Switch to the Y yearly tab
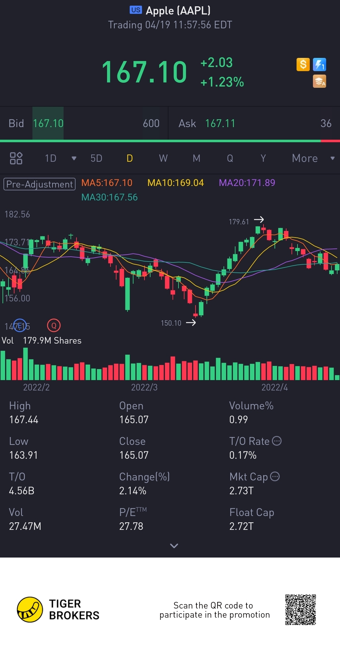Viewport: 340px width, 662px height. click(263, 158)
